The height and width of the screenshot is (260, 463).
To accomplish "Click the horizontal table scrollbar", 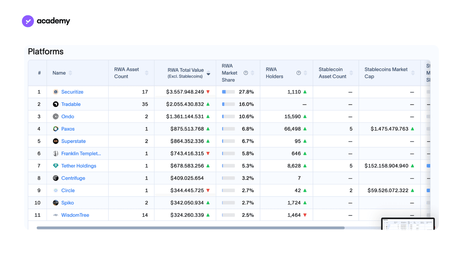I will [191, 228].
